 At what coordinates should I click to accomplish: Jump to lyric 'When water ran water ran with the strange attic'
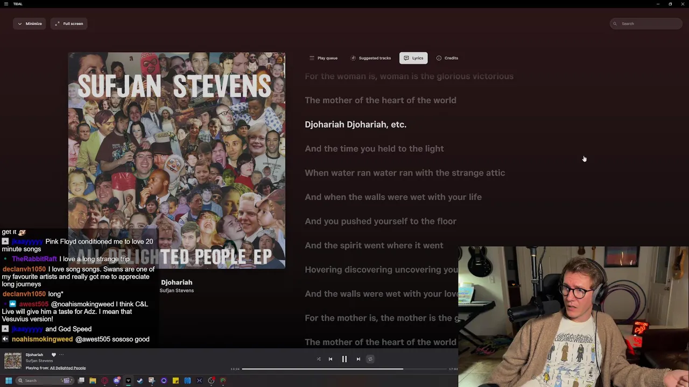click(405, 173)
